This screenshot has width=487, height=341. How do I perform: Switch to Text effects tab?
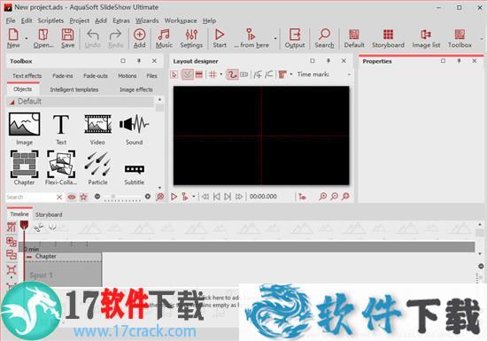(x=27, y=75)
